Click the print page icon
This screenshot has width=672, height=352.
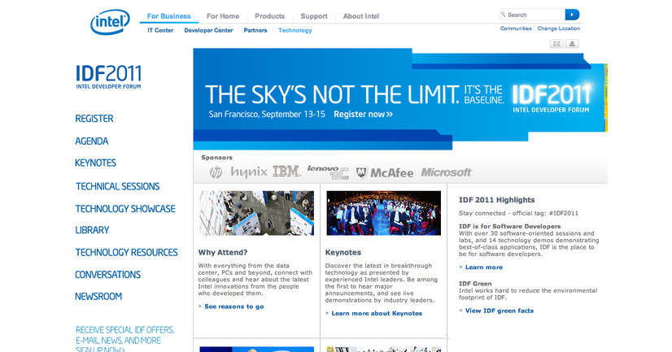point(573,43)
